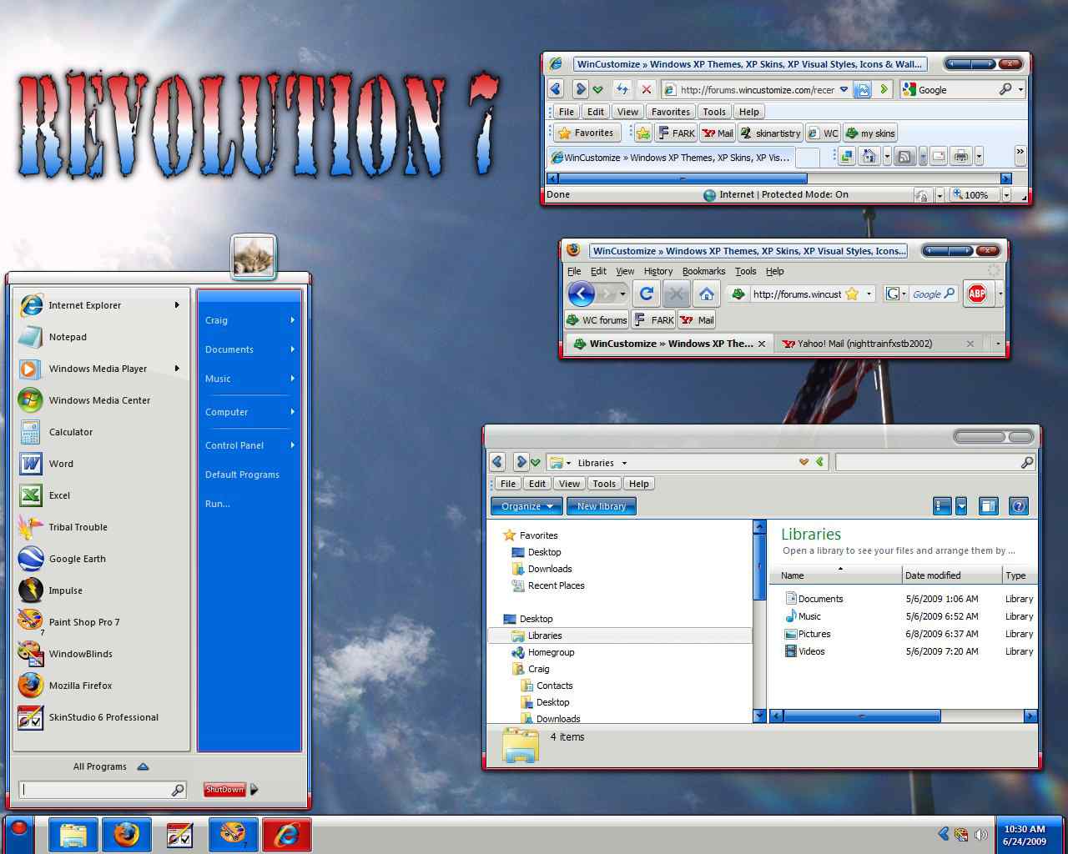Click the Firefox Home button

[x=706, y=294]
